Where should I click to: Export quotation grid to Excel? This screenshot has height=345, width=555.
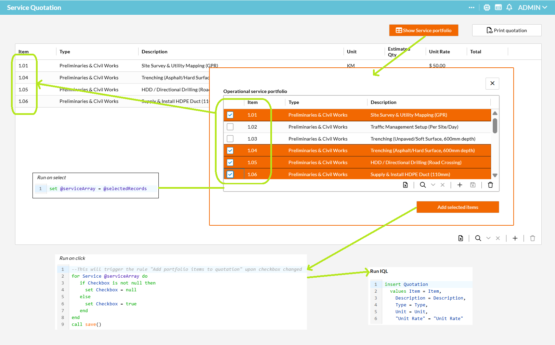pyautogui.click(x=461, y=238)
